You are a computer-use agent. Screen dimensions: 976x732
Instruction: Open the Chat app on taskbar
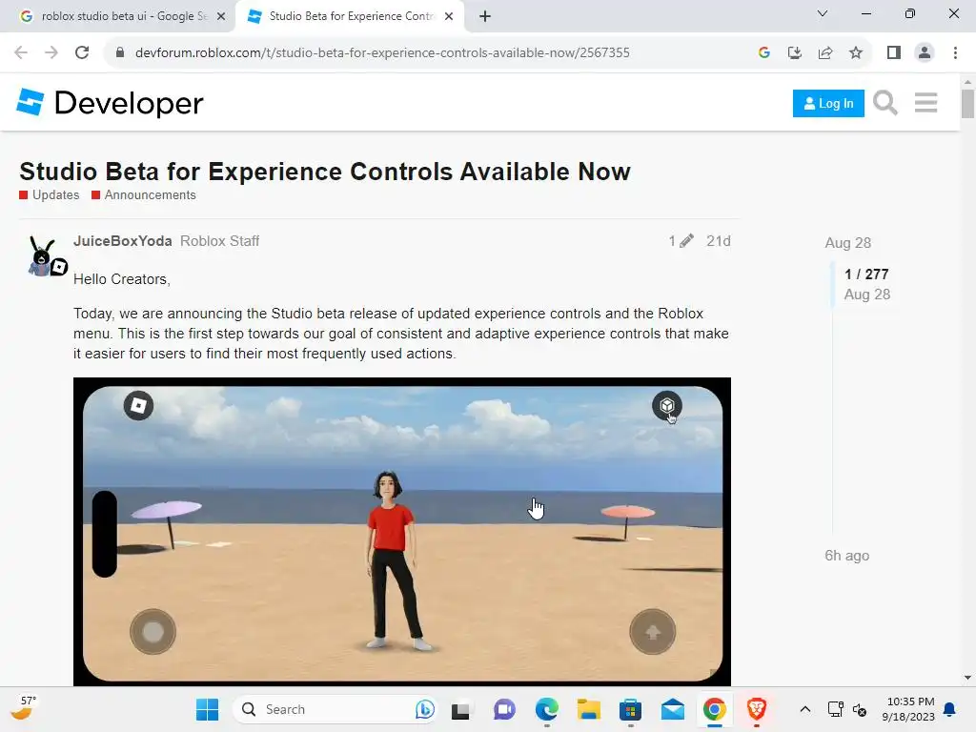pyautogui.click(x=504, y=709)
